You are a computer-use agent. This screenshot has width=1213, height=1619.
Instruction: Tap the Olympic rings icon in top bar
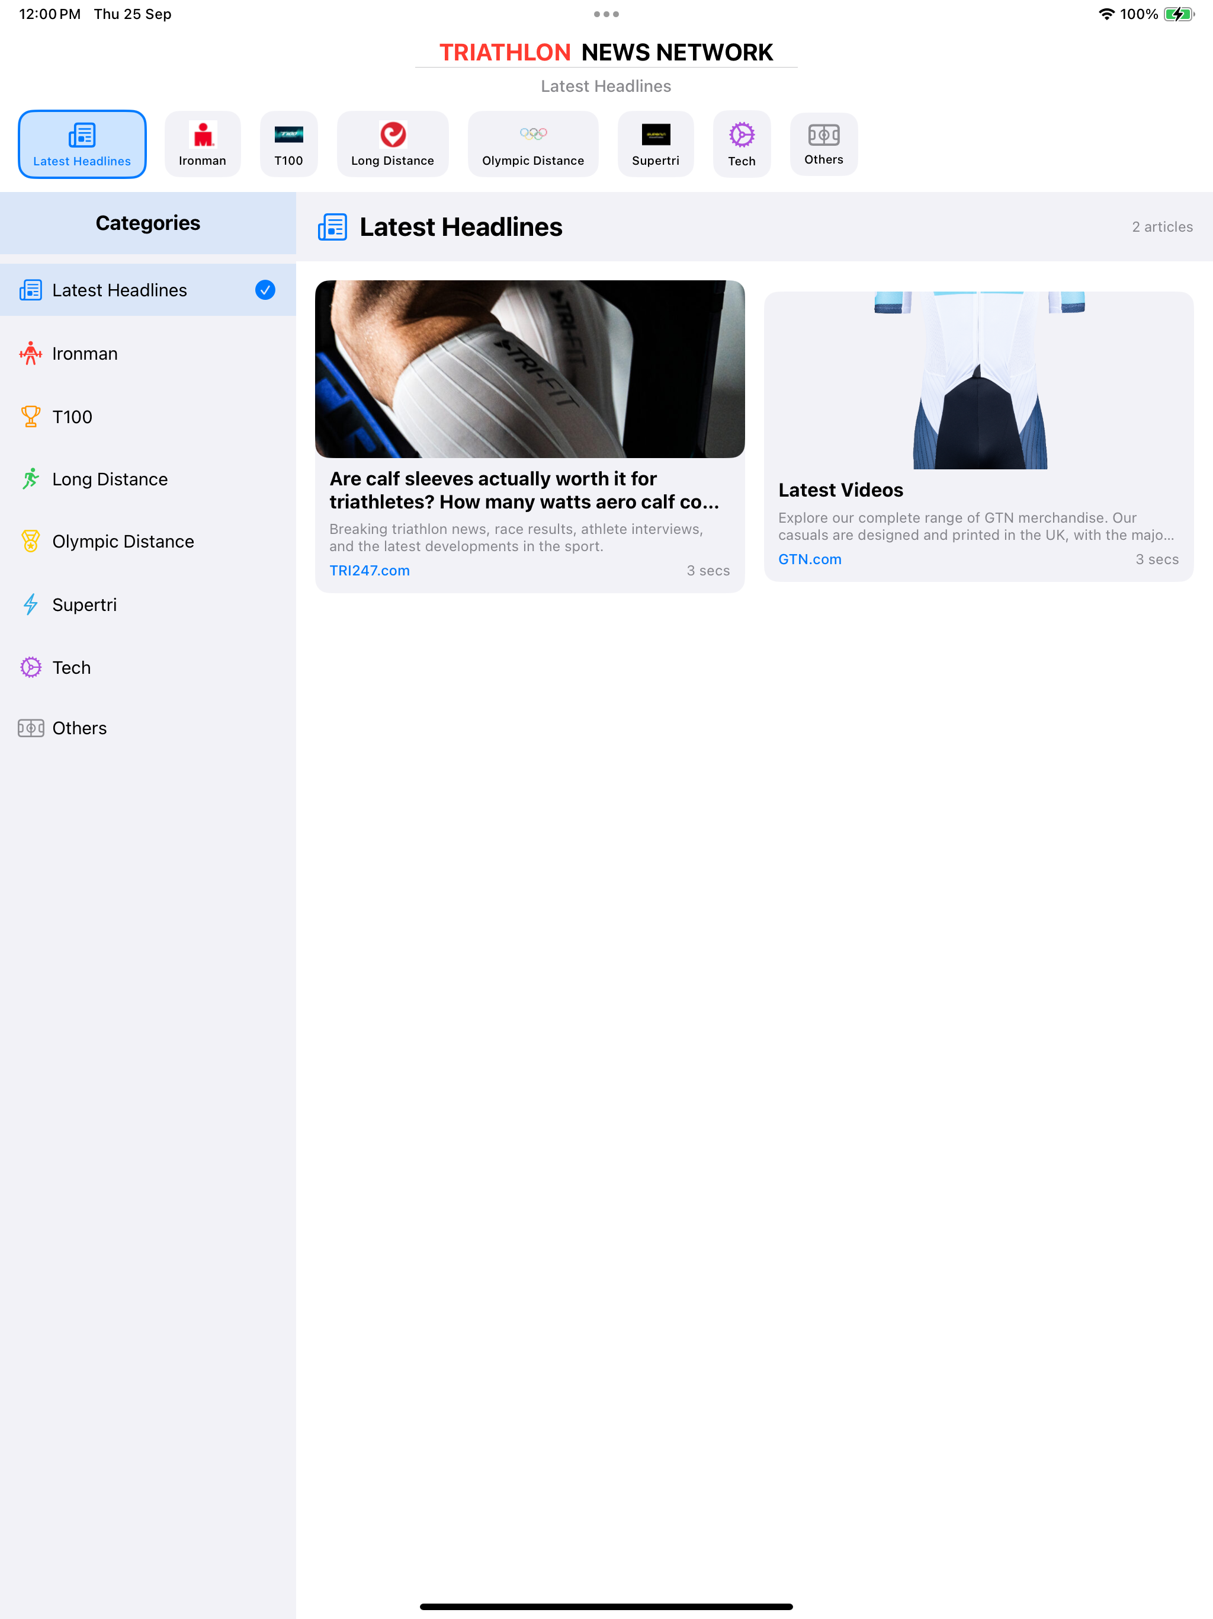pyautogui.click(x=533, y=134)
